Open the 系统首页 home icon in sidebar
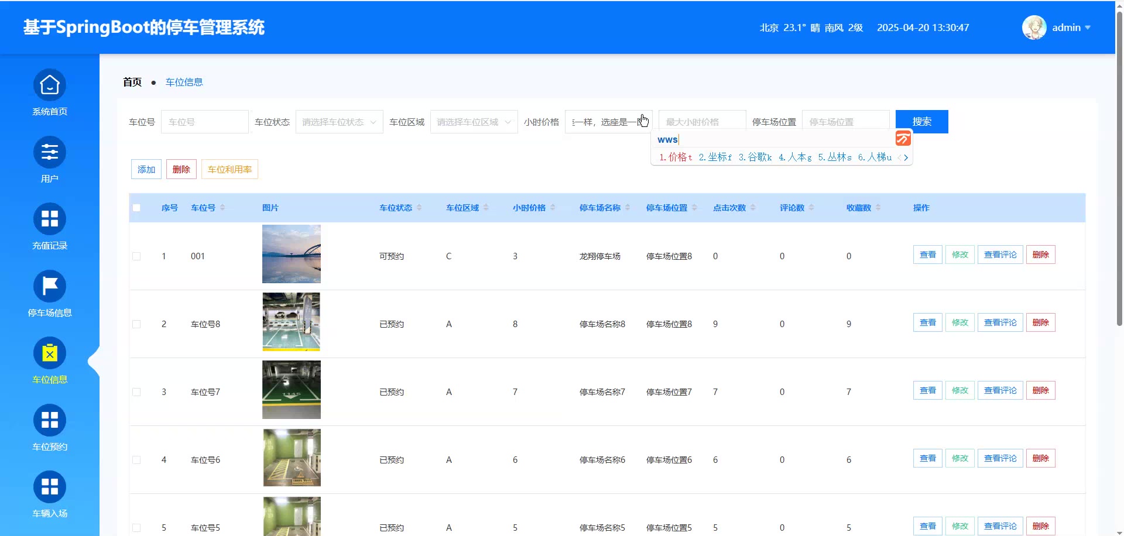The image size is (1124, 536). [50, 85]
